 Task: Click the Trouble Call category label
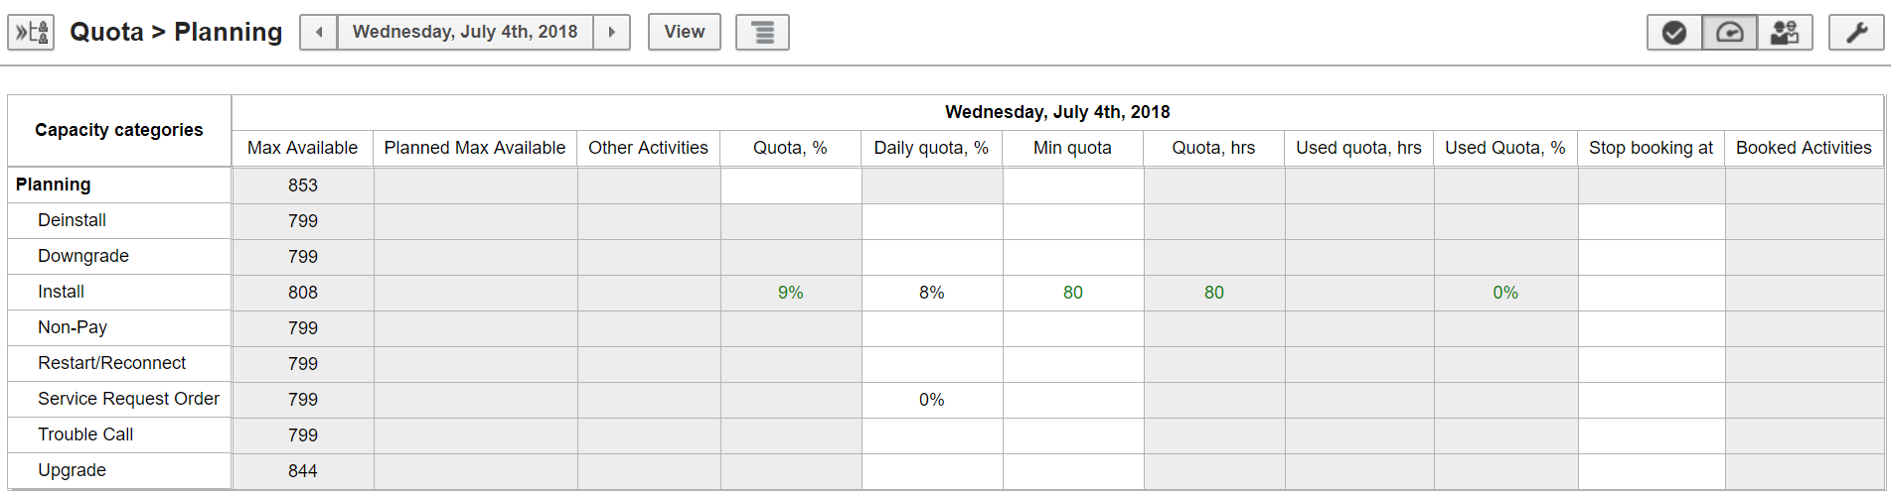pyautogui.click(x=85, y=434)
